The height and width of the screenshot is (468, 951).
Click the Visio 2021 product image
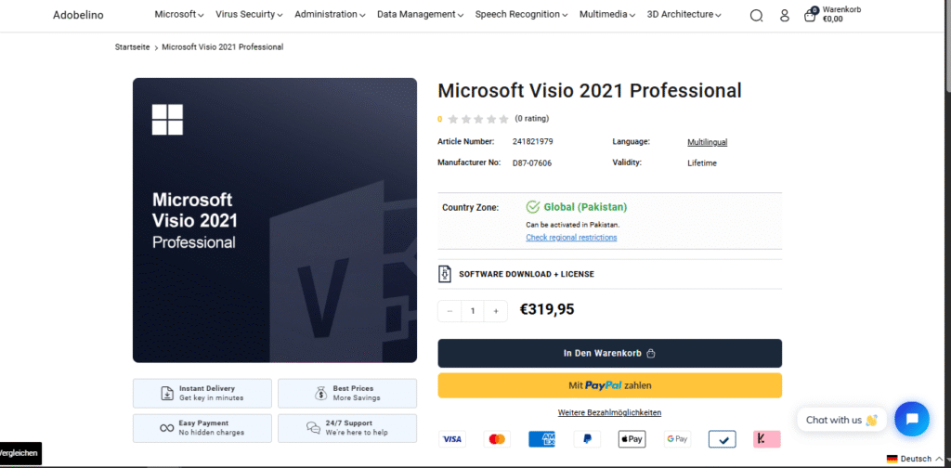click(x=275, y=220)
